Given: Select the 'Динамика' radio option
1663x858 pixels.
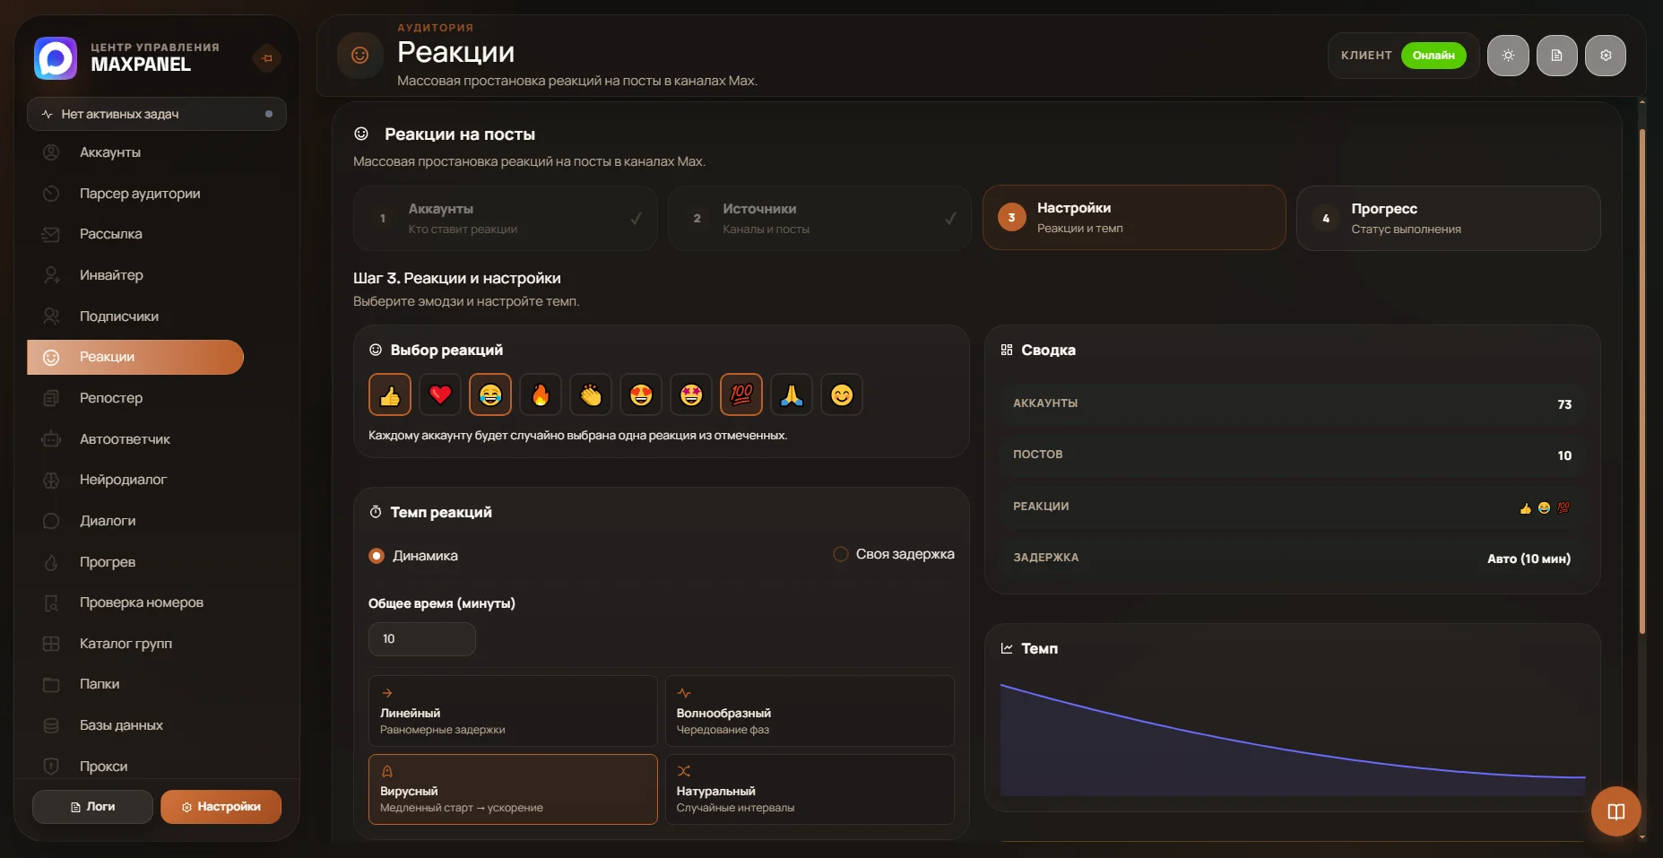Looking at the screenshot, I should [413, 556].
